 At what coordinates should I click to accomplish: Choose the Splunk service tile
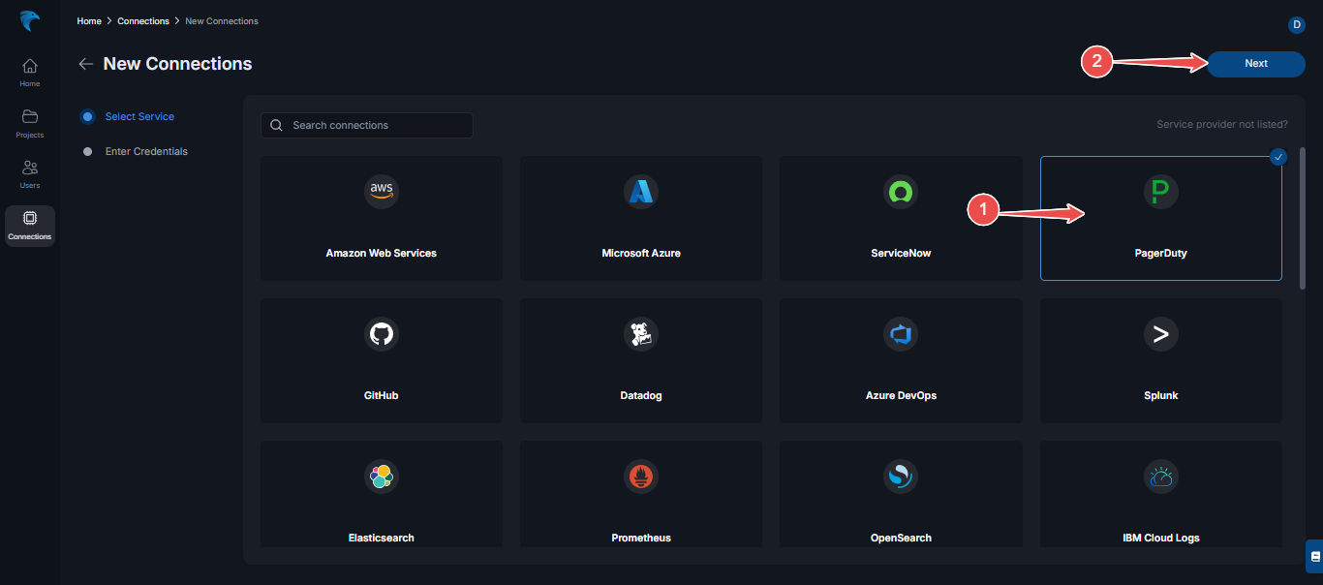[x=1160, y=360]
